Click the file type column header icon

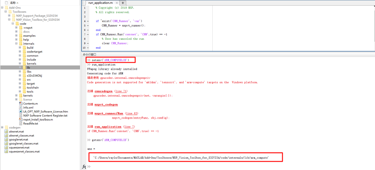(x=6, y=3)
